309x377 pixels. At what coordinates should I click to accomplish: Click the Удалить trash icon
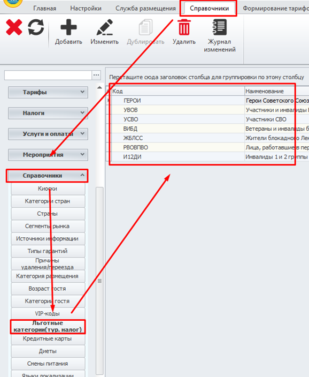184,27
